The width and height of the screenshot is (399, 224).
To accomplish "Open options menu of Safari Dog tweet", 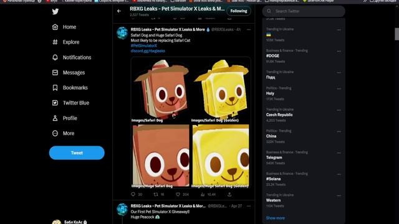I will click(249, 30).
